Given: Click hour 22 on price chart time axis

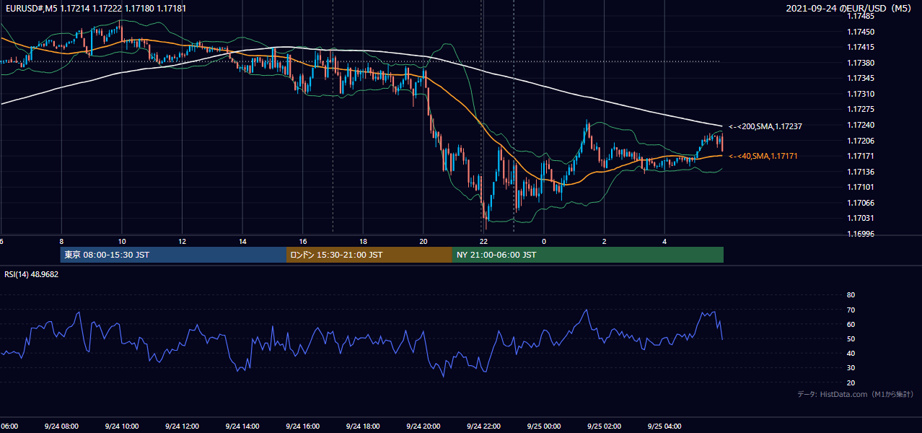Looking at the screenshot, I should point(484,242).
